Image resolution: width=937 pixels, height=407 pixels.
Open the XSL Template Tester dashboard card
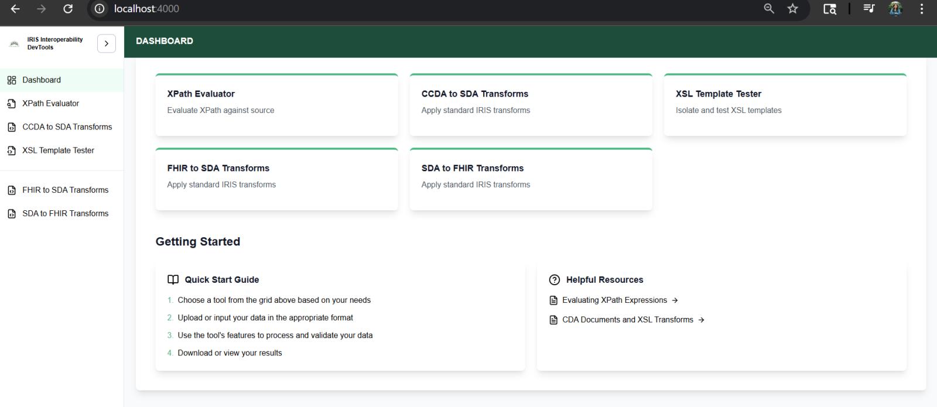pyautogui.click(x=785, y=105)
